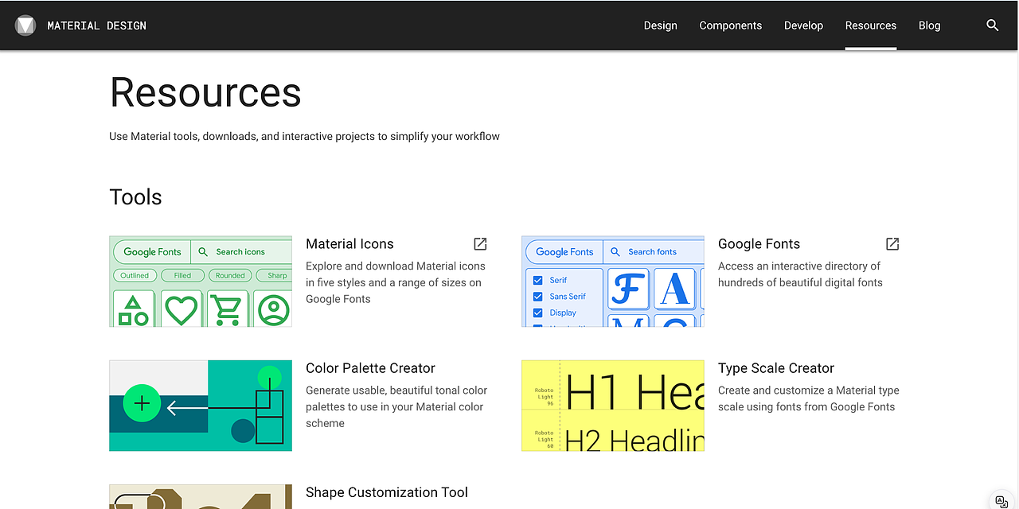The width and height of the screenshot is (1019, 509).
Task: Click external link icon beside Material Icons
Action: point(480,244)
